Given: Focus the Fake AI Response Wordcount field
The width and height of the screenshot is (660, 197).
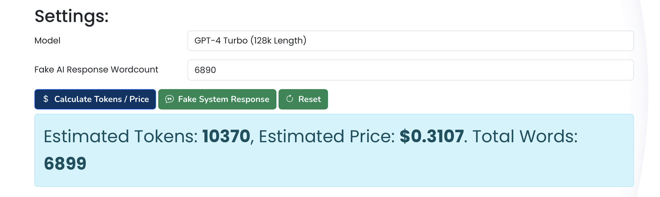Looking at the screenshot, I should click(x=410, y=70).
